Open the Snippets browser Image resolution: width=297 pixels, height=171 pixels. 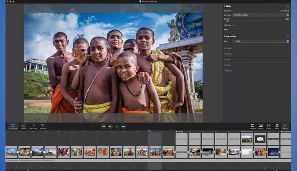pos(253,126)
